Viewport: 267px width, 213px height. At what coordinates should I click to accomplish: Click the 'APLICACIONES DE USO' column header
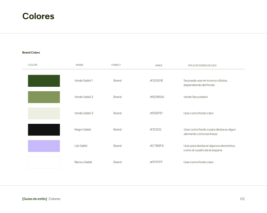click(202, 65)
